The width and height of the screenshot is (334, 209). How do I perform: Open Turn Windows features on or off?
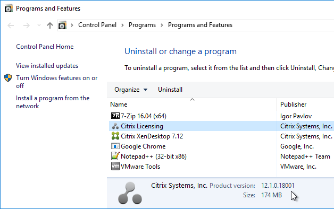point(57,82)
